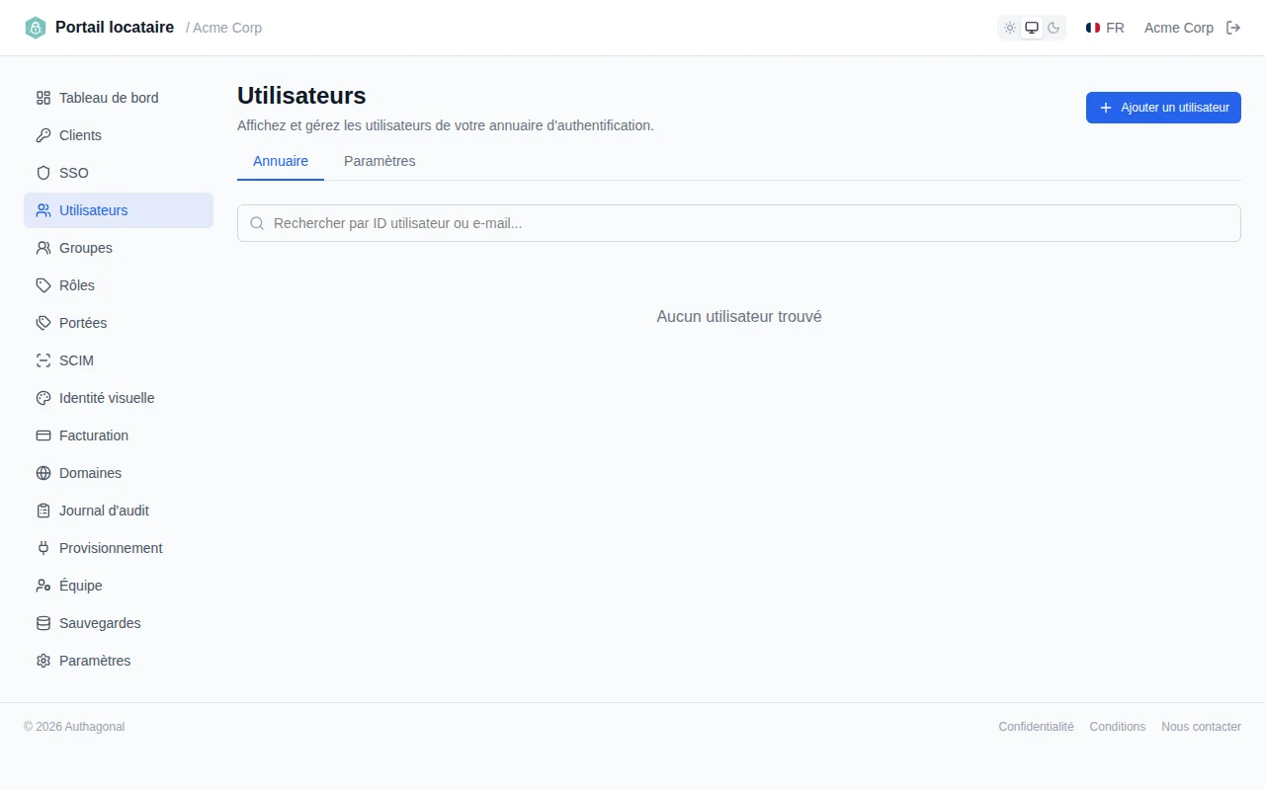This screenshot has width=1265, height=790.
Task: Click the Paramètres gear icon in sidebar
Action: 43,661
